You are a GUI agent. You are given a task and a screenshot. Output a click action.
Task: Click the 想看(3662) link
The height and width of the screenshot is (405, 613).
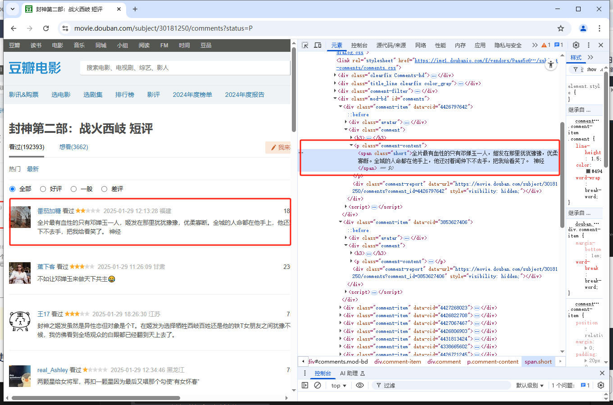74,147
